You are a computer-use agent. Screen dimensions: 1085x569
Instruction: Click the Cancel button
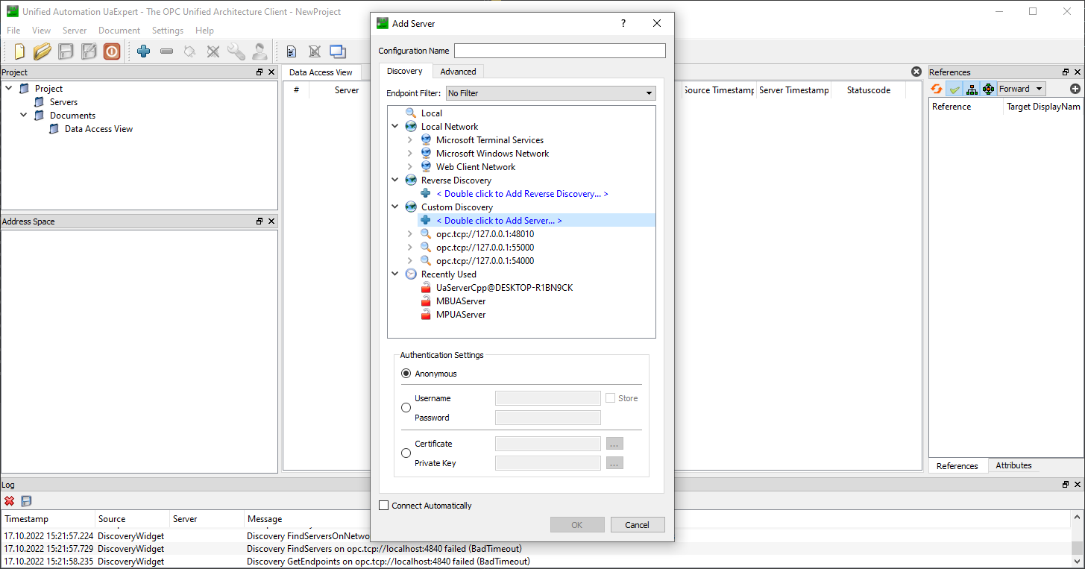(x=637, y=525)
